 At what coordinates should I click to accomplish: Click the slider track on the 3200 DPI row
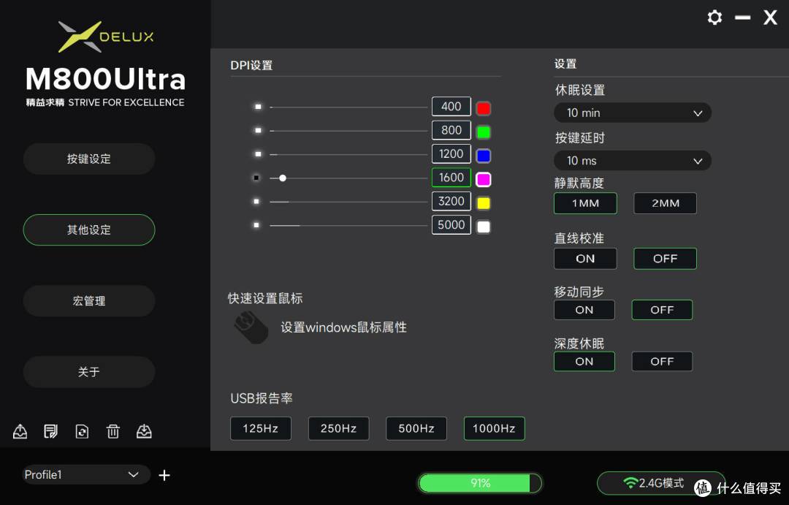pyautogui.click(x=348, y=202)
